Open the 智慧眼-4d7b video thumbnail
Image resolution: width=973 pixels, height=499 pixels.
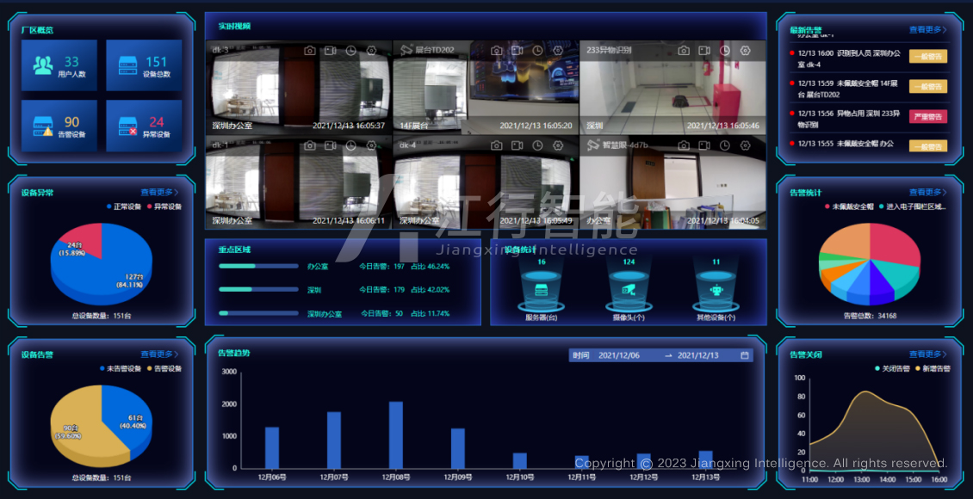click(x=673, y=182)
